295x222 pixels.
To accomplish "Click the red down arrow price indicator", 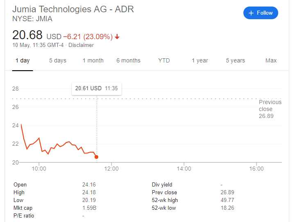I will tap(117, 37).
